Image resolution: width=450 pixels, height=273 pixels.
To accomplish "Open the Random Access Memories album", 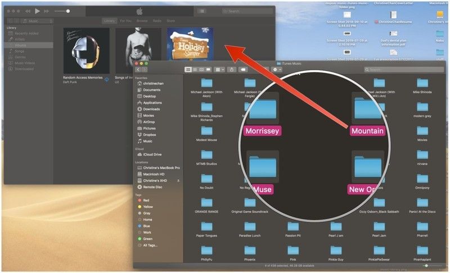I will [x=85, y=51].
